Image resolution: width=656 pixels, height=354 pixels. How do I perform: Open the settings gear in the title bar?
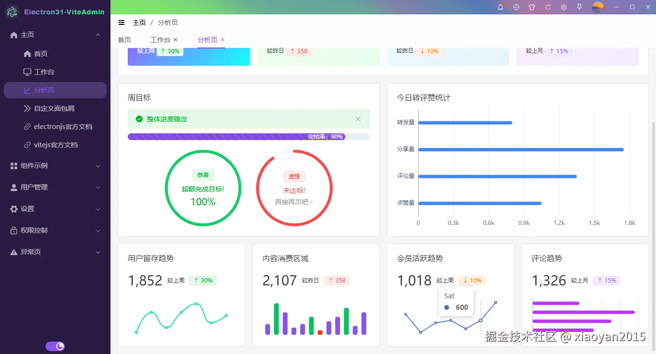563,7
